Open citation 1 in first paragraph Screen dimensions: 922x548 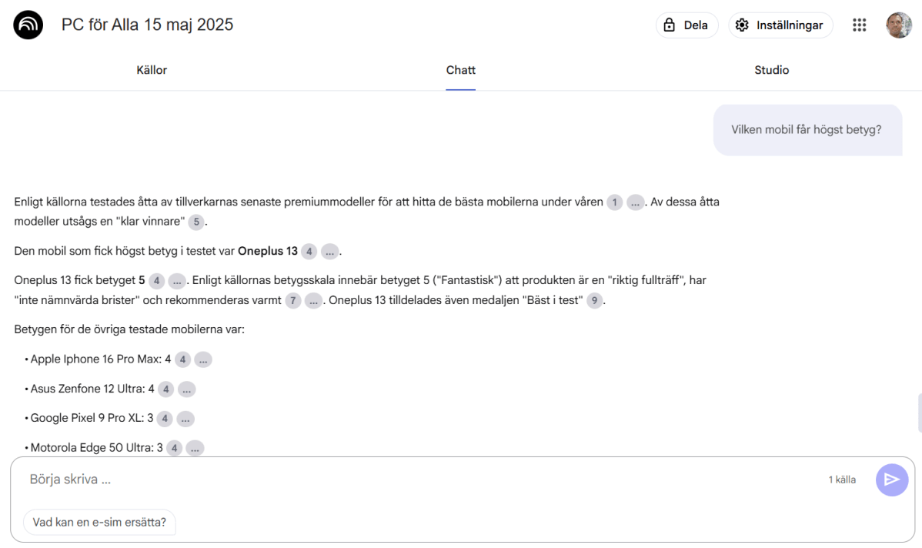(614, 202)
